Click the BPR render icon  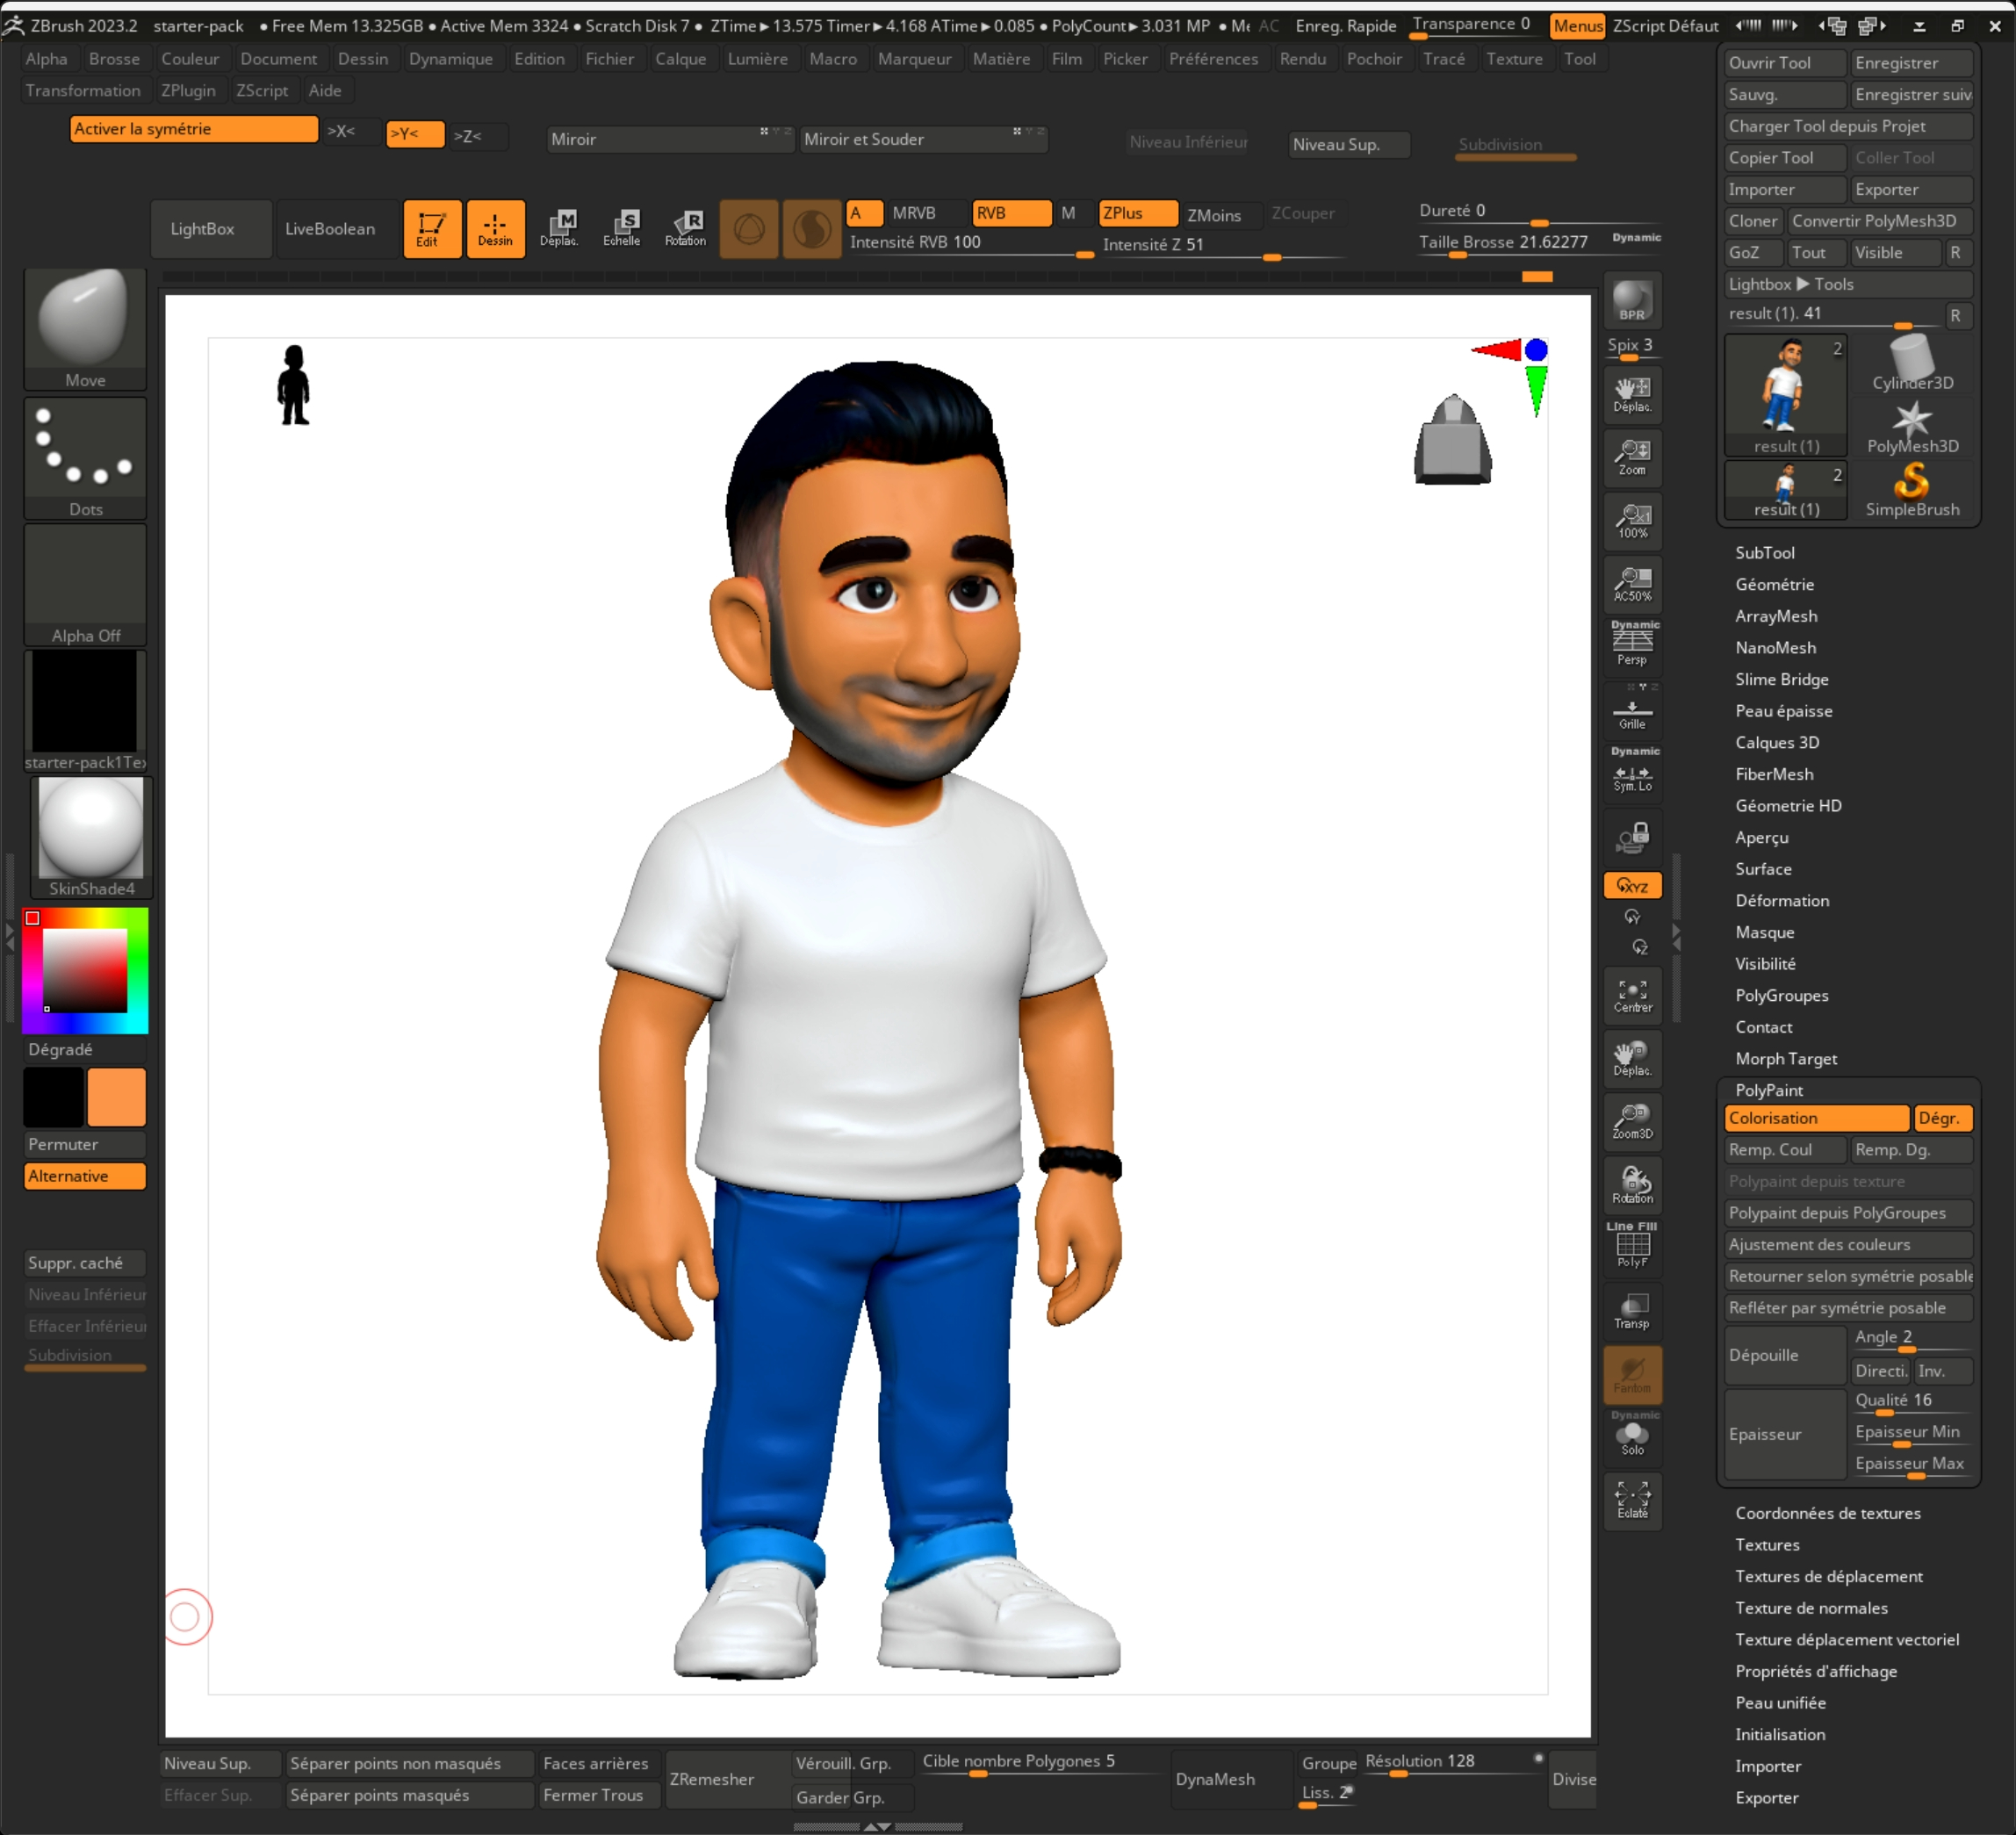click(x=1632, y=300)
